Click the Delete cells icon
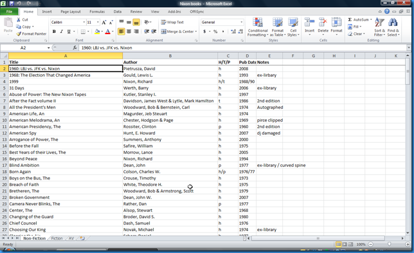 click(323, 23)
